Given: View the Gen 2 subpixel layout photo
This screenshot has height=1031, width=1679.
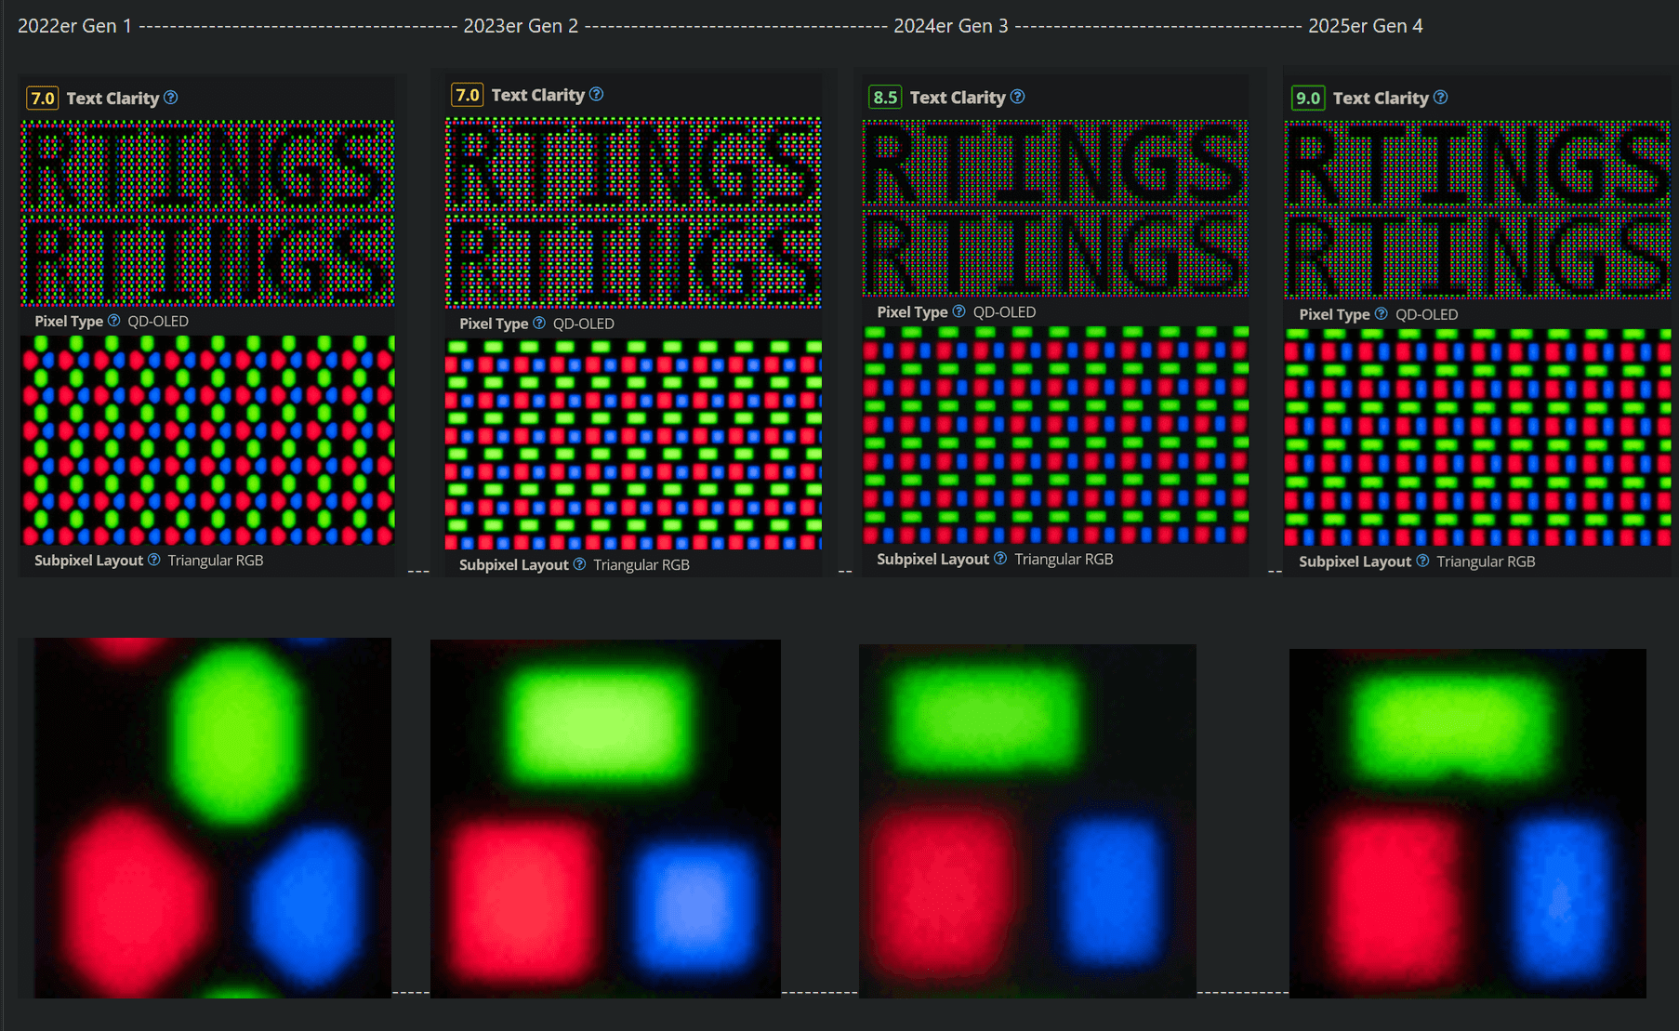Looking at the screenshot, I should (x=633, y=444).
